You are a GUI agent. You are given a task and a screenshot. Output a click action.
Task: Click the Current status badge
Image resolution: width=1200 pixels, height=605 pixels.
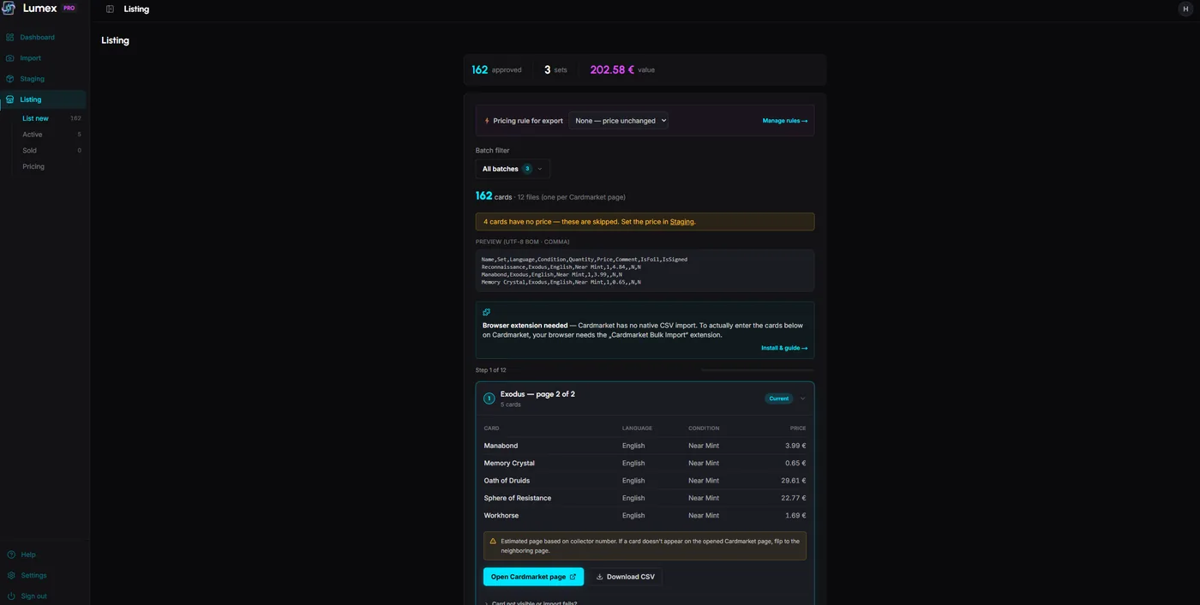point(778,398)
